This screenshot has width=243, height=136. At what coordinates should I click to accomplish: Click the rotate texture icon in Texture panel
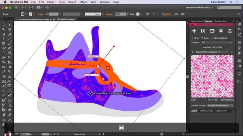click(x=212, y=31)
